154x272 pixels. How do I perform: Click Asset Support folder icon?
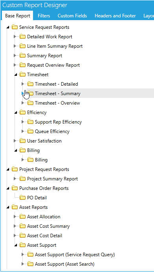tap(22, 245)
